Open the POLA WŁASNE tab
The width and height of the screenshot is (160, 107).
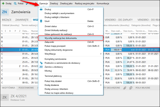point(143,88)
